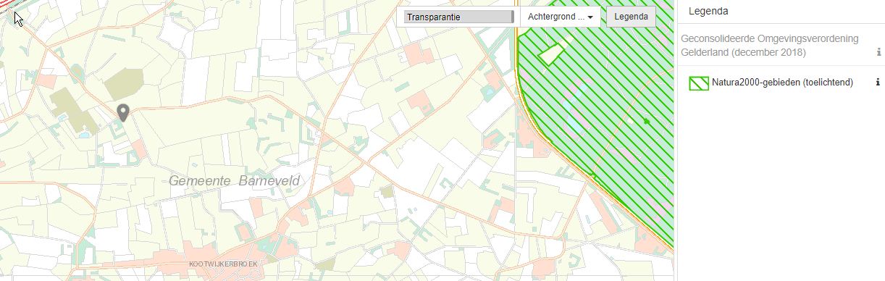Toggle the Legenda button
This screenshot has width=885, height=281.
click(631, 17)
